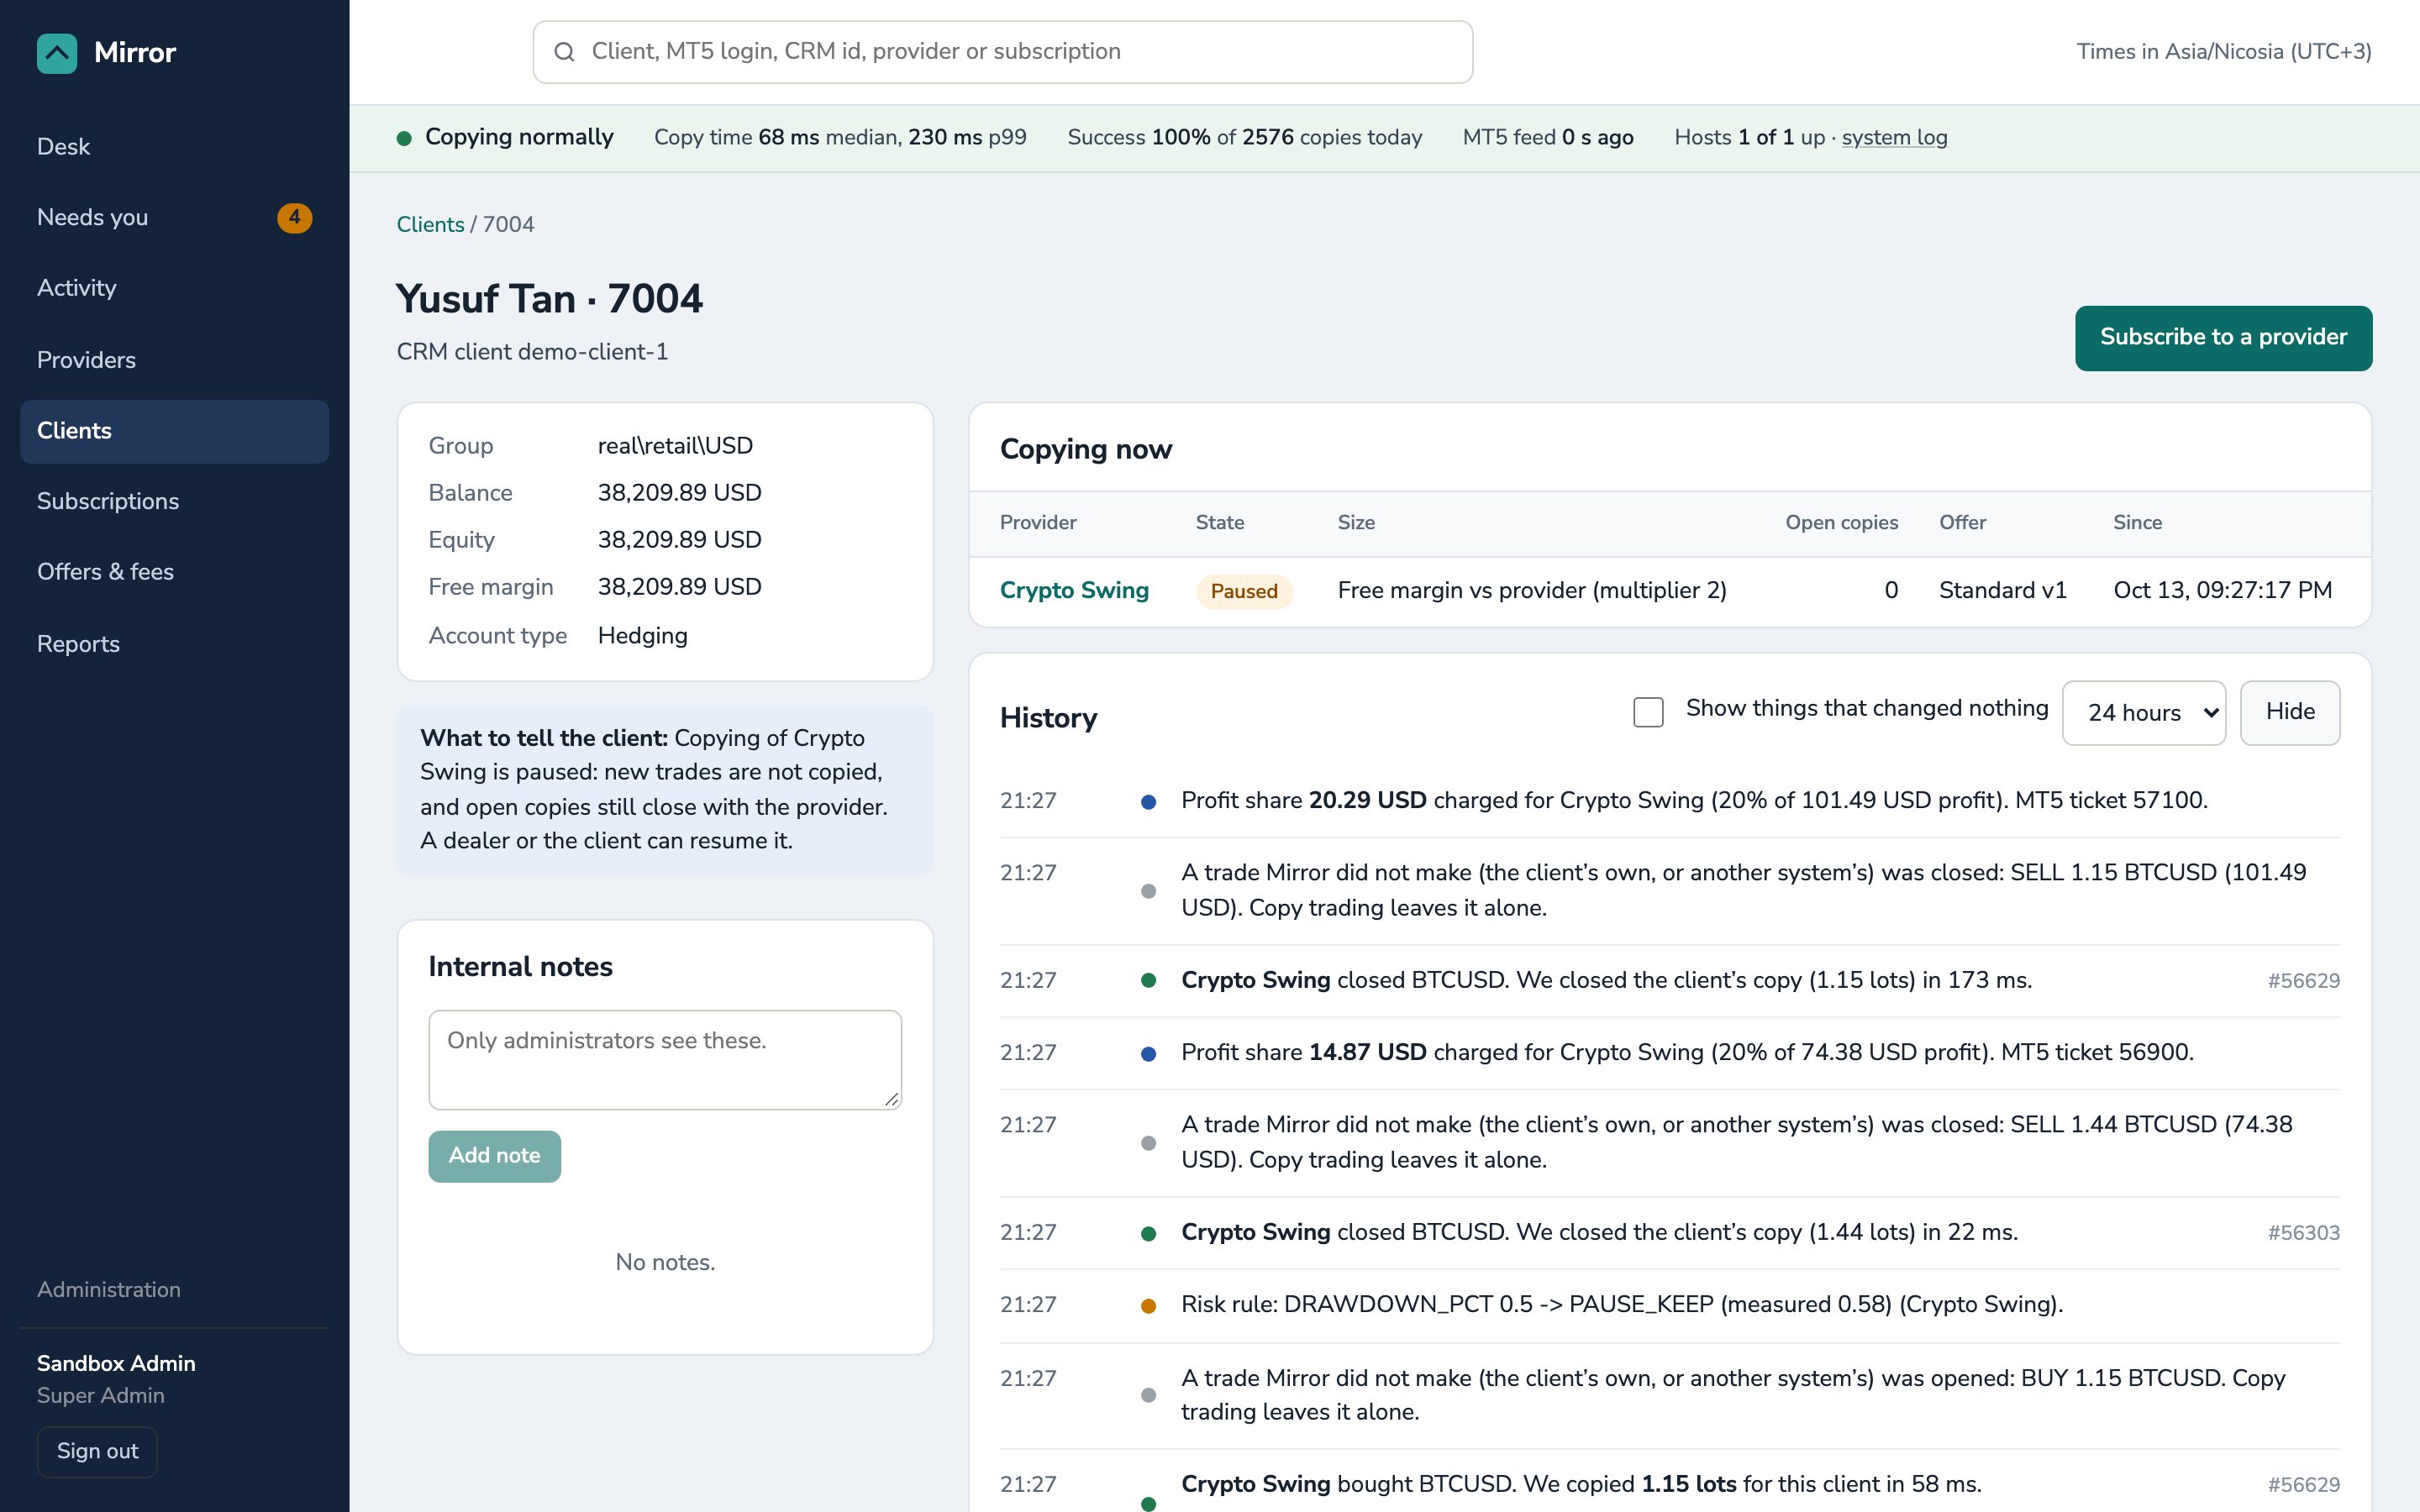Screen dimensions: 2420x1512
Task: Focus the Internal notes text area
Action: pos(665,1060)
